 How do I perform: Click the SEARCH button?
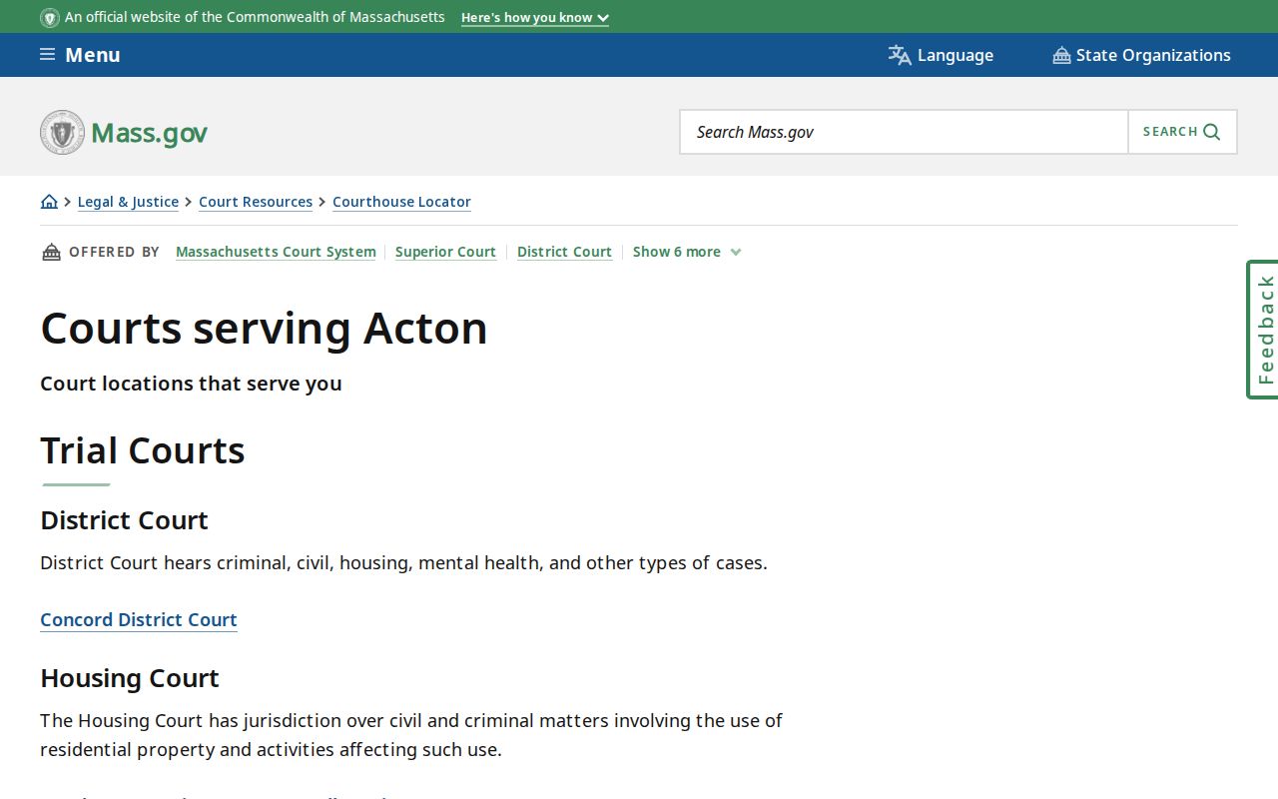1182,132
